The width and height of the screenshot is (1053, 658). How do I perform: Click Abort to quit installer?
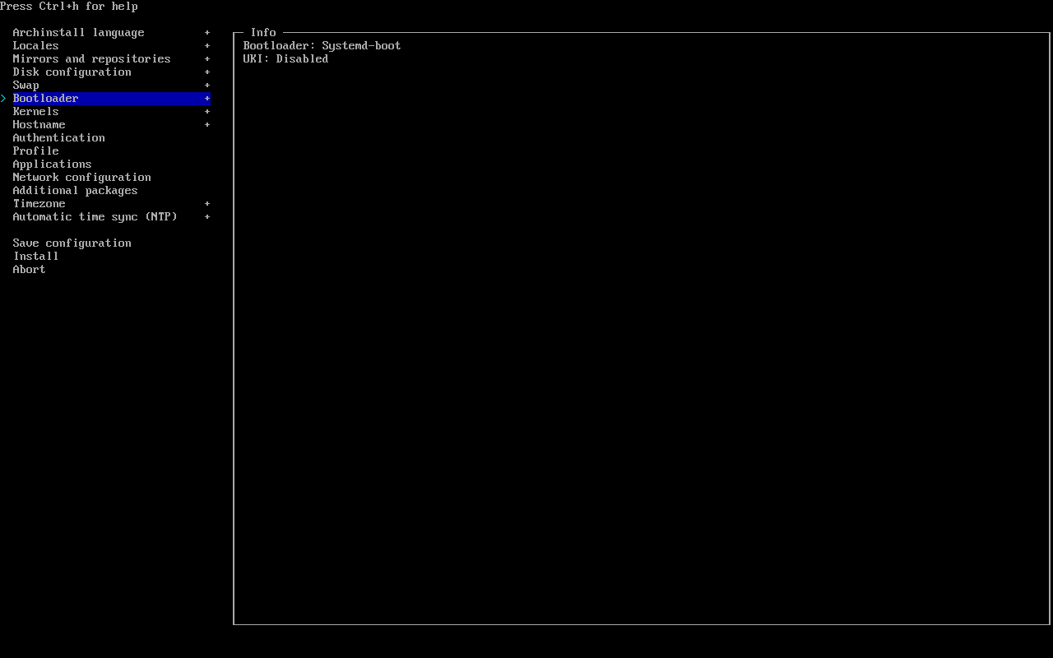[x=29, y=270]
